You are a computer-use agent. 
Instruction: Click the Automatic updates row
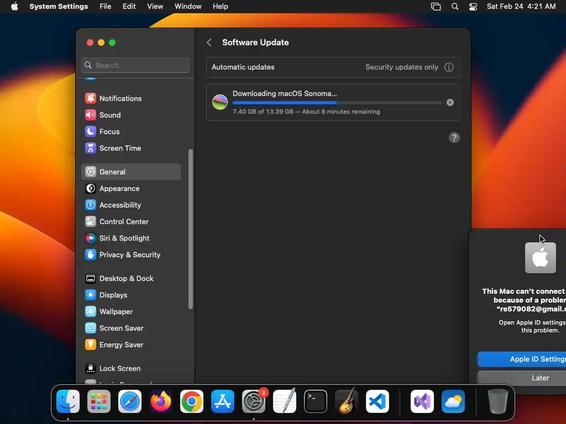333,67
